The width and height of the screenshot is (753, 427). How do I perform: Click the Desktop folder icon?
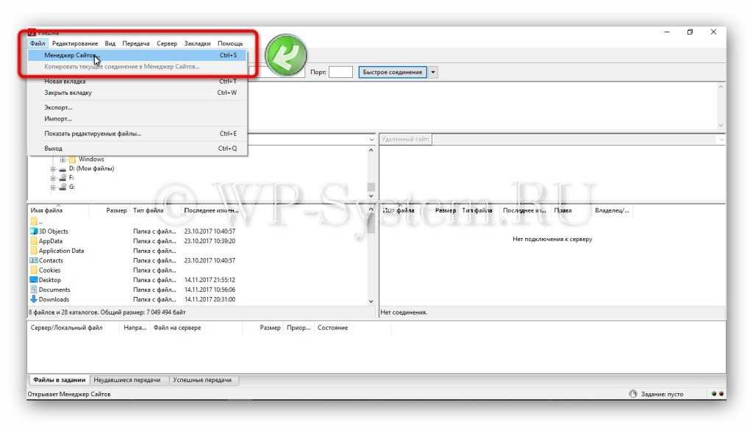(34, 280)
